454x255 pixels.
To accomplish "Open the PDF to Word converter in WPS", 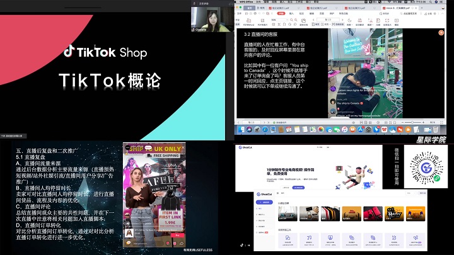I will (248, 22).
